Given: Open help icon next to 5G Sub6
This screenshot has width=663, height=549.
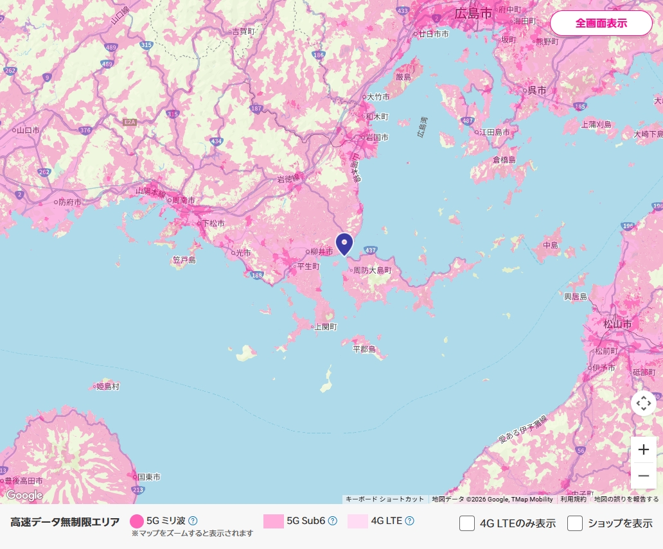Looking at the screenshot, I should point(333,521).
